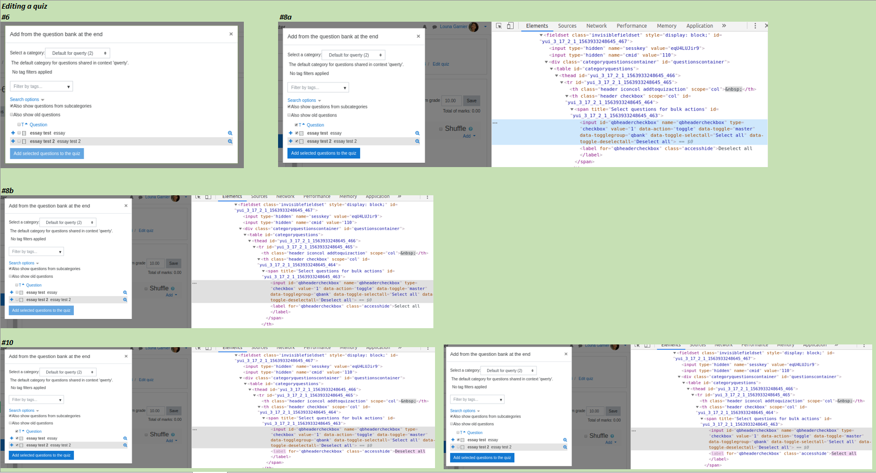Tick the essay test checkbox in screenshot #6

(x=19, y=133)
